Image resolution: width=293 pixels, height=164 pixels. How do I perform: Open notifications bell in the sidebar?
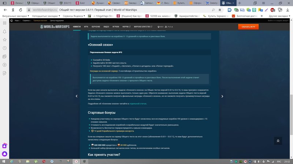coord(5,31)
